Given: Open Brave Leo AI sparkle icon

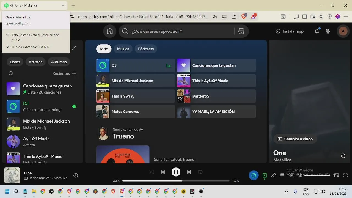Looking at the screenshot, I should [x=321, y=16].
